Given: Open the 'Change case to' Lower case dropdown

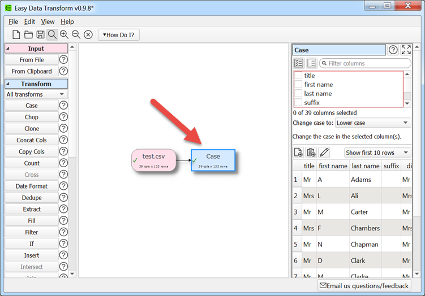Looking at the screenshot, I should (372, 123).
